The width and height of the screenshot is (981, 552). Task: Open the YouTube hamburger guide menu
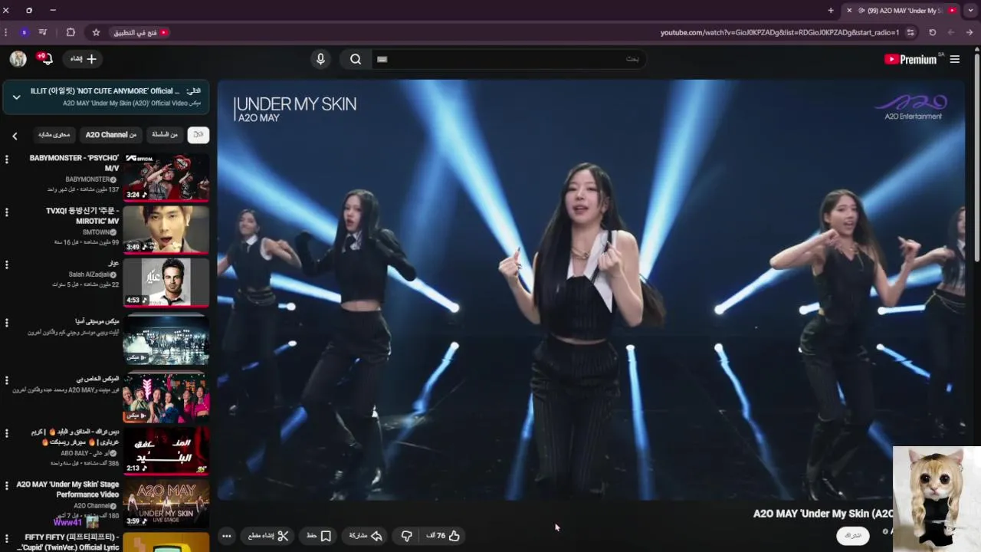pyautogui.click(x=955, y=59)
